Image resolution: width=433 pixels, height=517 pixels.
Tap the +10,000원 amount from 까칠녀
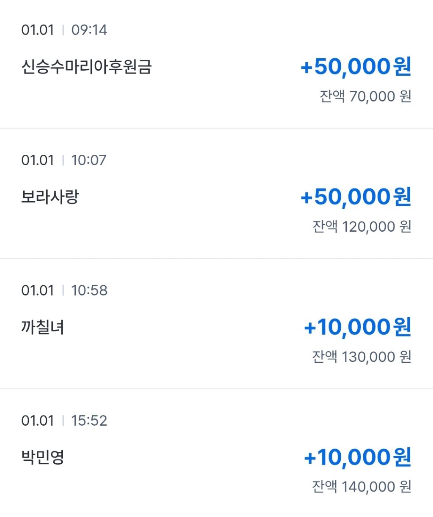coord(357,327)
